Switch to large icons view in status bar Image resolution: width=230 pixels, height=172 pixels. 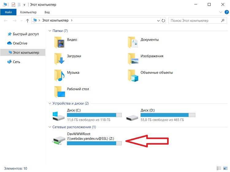click(225, 168)
